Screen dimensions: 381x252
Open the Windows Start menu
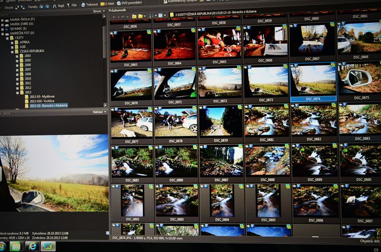tap(3, 246)
